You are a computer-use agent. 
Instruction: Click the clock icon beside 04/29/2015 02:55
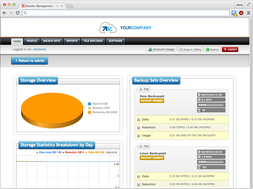(x=199, y=152)
